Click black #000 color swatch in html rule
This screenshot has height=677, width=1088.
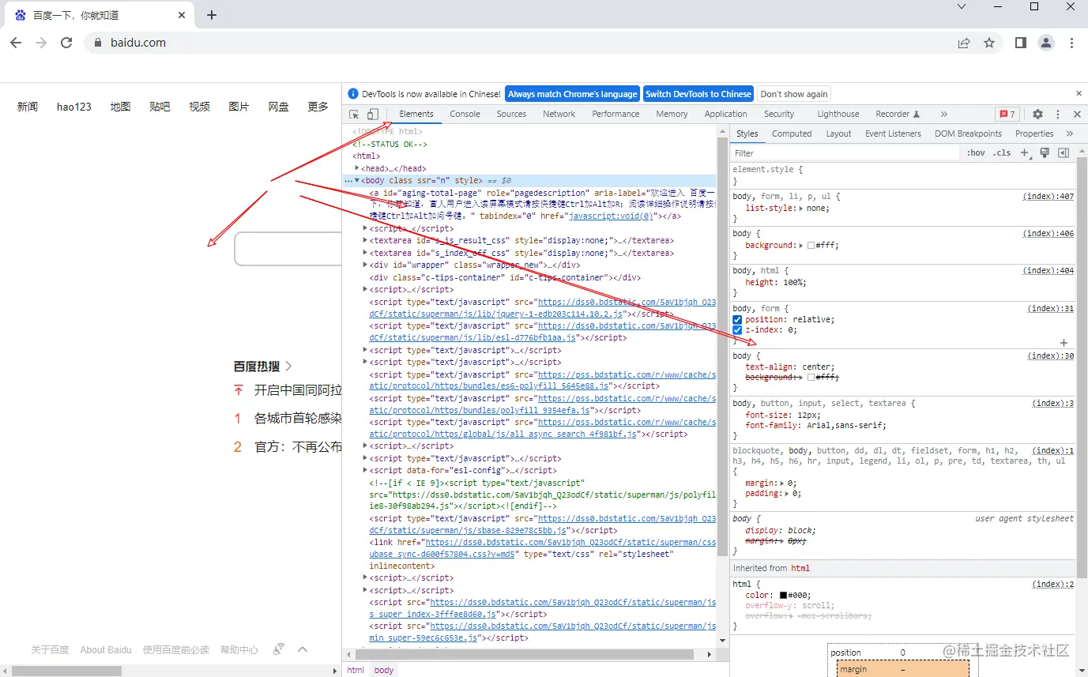tap(783, 596)
